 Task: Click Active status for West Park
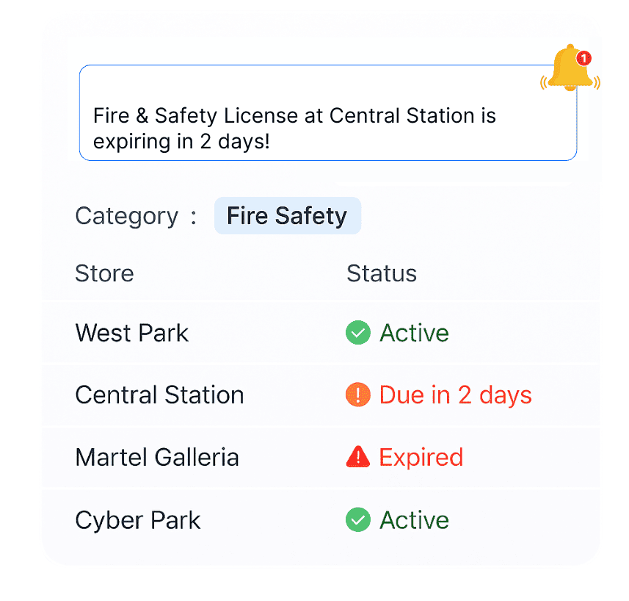coord(415,333)
